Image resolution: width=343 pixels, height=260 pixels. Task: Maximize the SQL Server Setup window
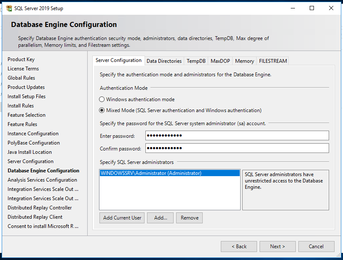312,8
